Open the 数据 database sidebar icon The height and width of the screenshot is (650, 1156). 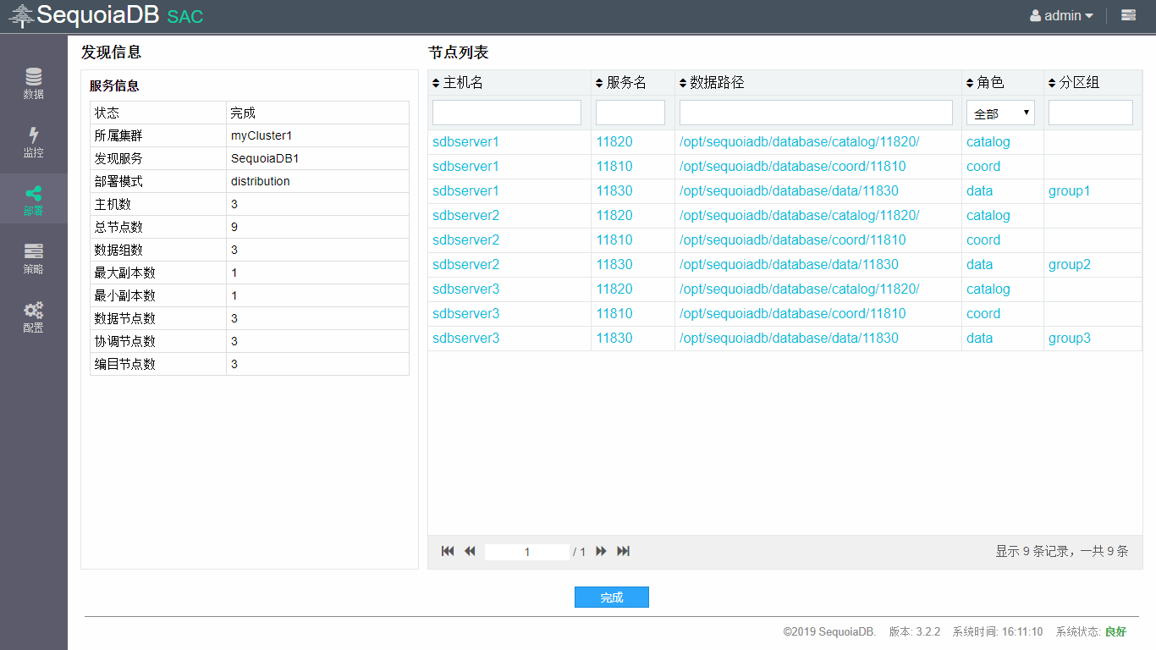tap(33, 83)
